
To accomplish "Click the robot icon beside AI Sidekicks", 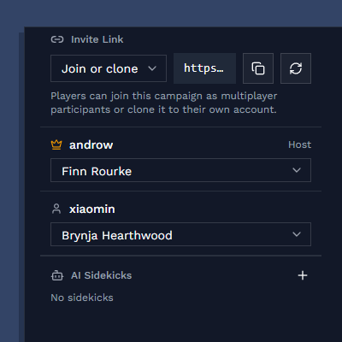I will [57, 275].
